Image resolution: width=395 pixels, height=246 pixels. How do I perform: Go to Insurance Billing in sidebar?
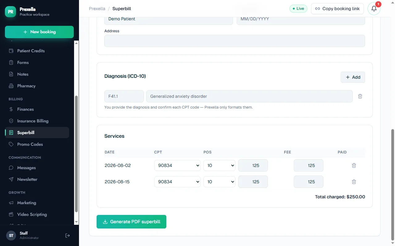click(x=37, y=121)
